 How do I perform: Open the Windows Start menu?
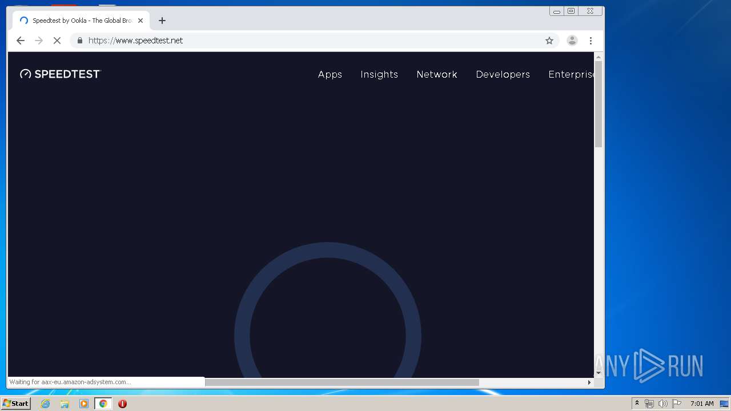tap(15, 404)
